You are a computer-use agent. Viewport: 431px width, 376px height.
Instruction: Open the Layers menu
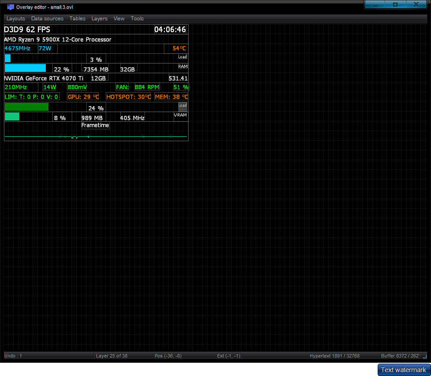[99, 19]
